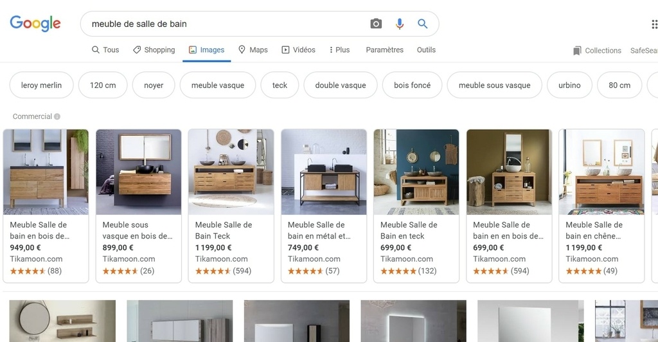The width and height of the screenshot is (658, 342).
Task: Click the Google logo
Action: click(35, 24)
